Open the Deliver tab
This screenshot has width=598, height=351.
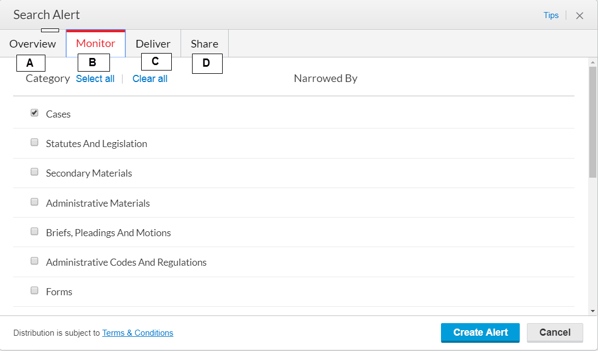pos(153,44)
